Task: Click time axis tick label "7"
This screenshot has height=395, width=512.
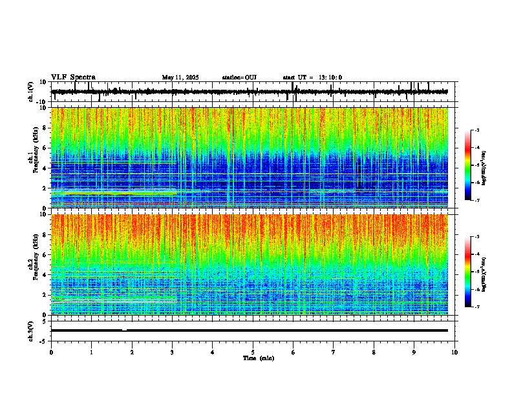Action: [334, 352]
